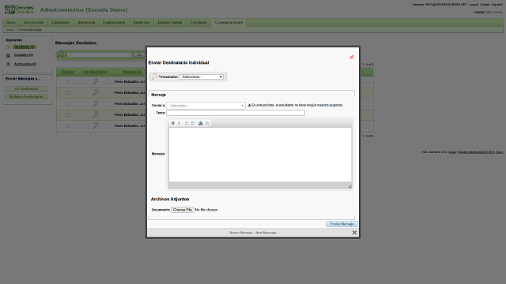This screenshot has height=284, width=506.
Task: Close dialog with bottom bar X icon
Action: (354, 233)
